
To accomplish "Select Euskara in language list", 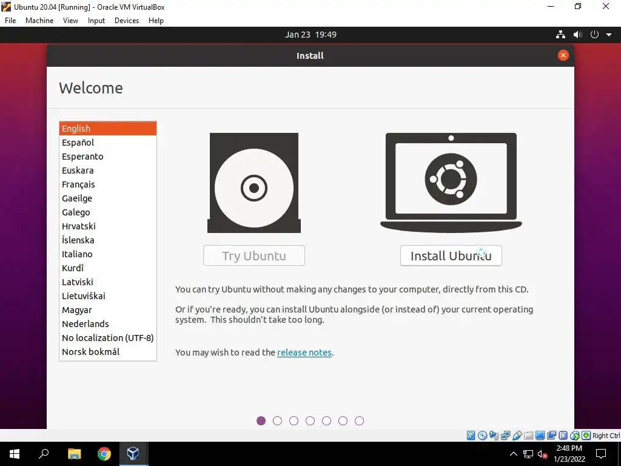I will (108, 171).
